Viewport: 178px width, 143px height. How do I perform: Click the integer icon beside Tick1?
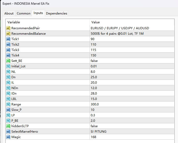point(8,39)
